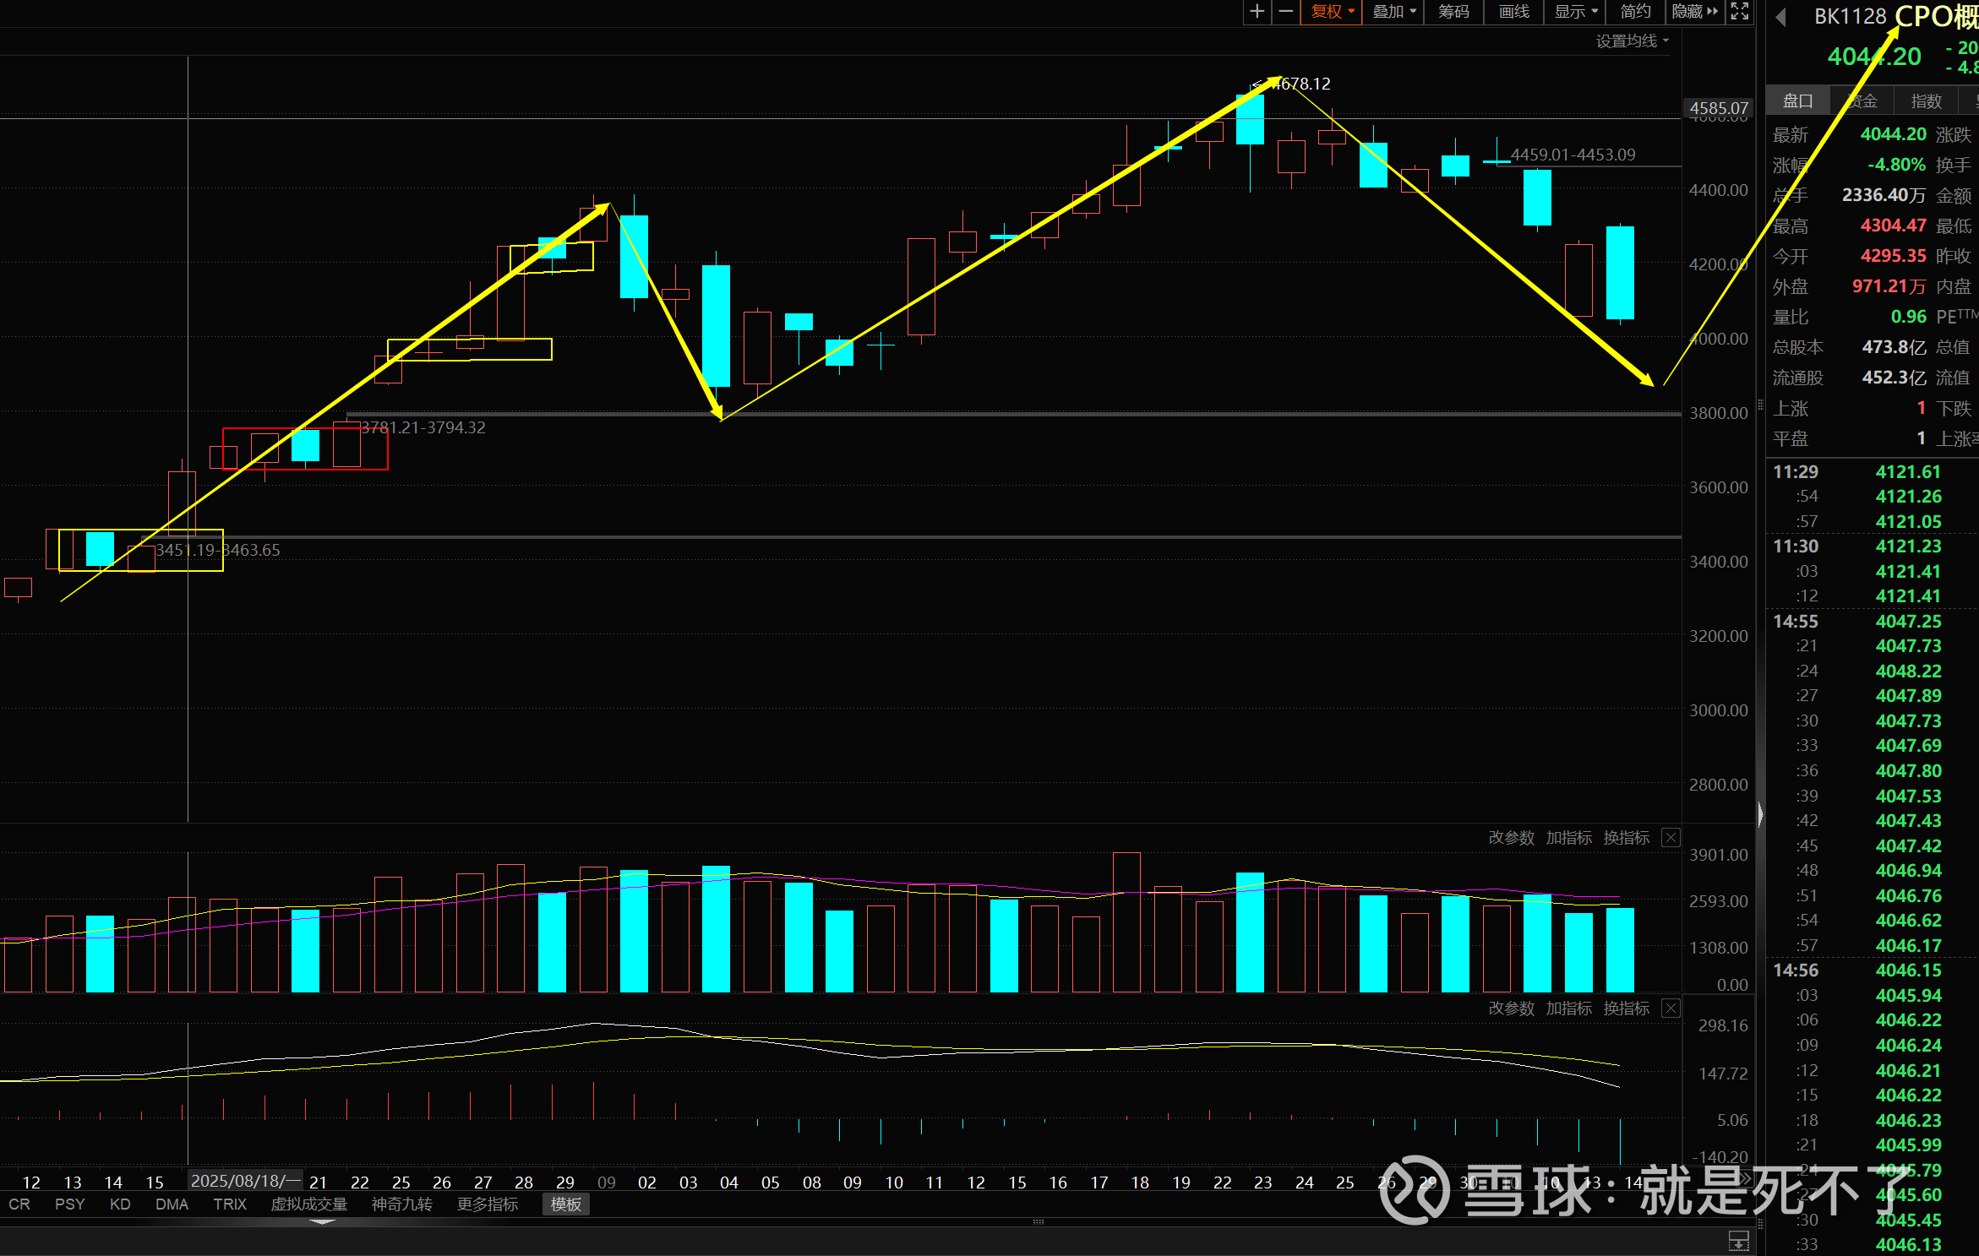Click 更多指标 for more indicators
Image resolution: width=1979 pixels, height=1256 pixels.
pos(487,1204)
